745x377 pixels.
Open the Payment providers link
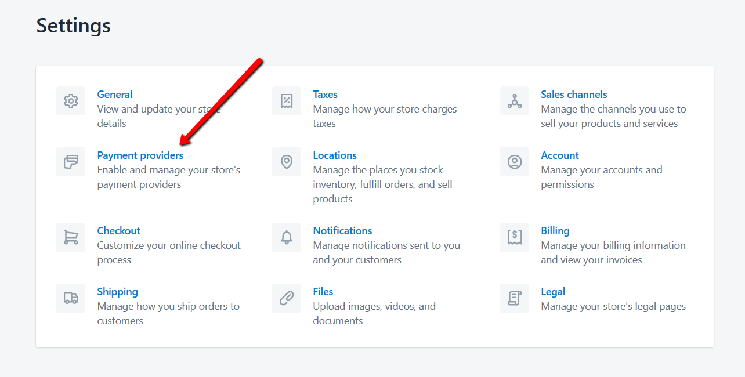pyautogui.click(x=140, y=155)
